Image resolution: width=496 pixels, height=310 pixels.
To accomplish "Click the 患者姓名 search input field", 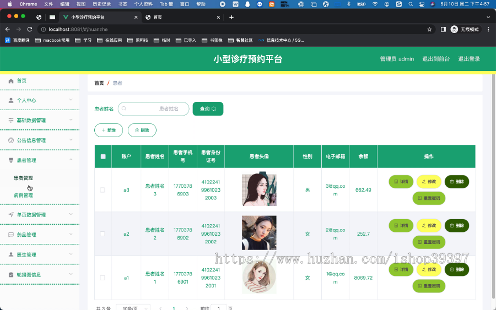I will (153, 108).
